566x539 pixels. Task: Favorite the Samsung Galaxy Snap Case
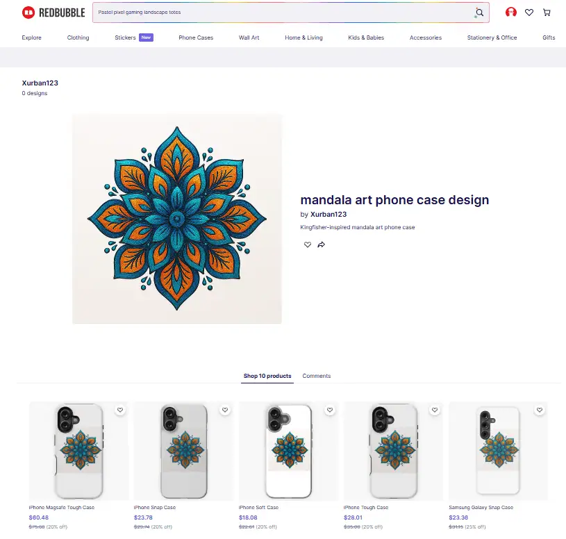click(540, 410)
